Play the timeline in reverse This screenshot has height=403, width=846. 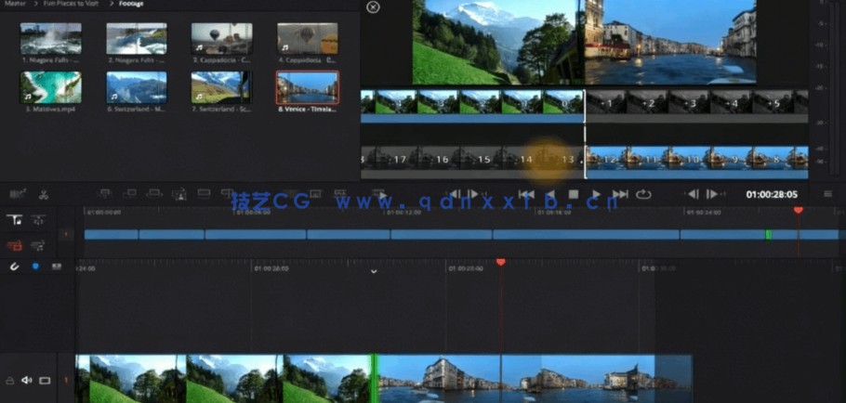click(550, 194)
